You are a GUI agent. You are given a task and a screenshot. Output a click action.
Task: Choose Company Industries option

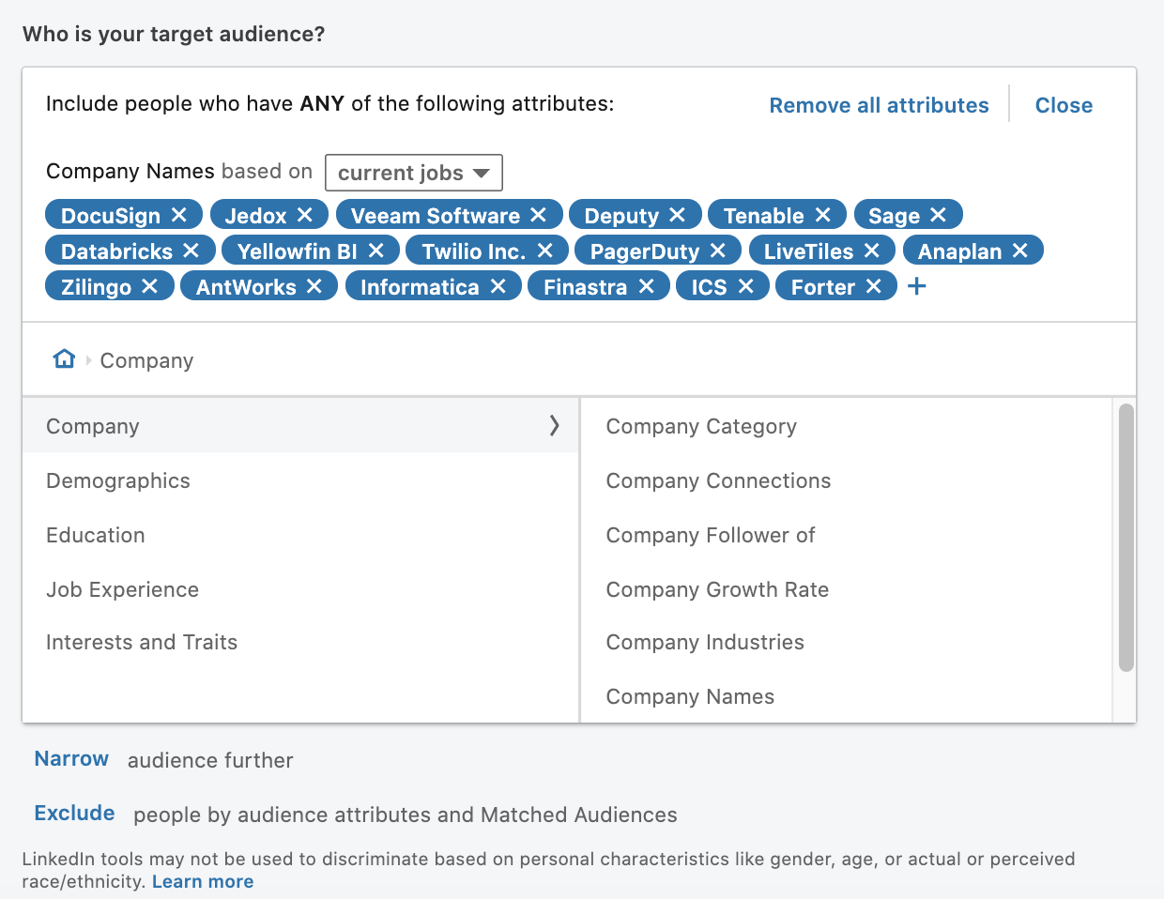[705, 643]
